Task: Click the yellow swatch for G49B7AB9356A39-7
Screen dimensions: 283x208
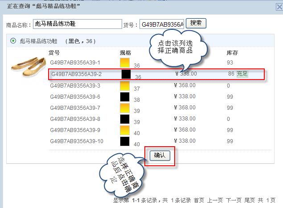Action: 125,108
